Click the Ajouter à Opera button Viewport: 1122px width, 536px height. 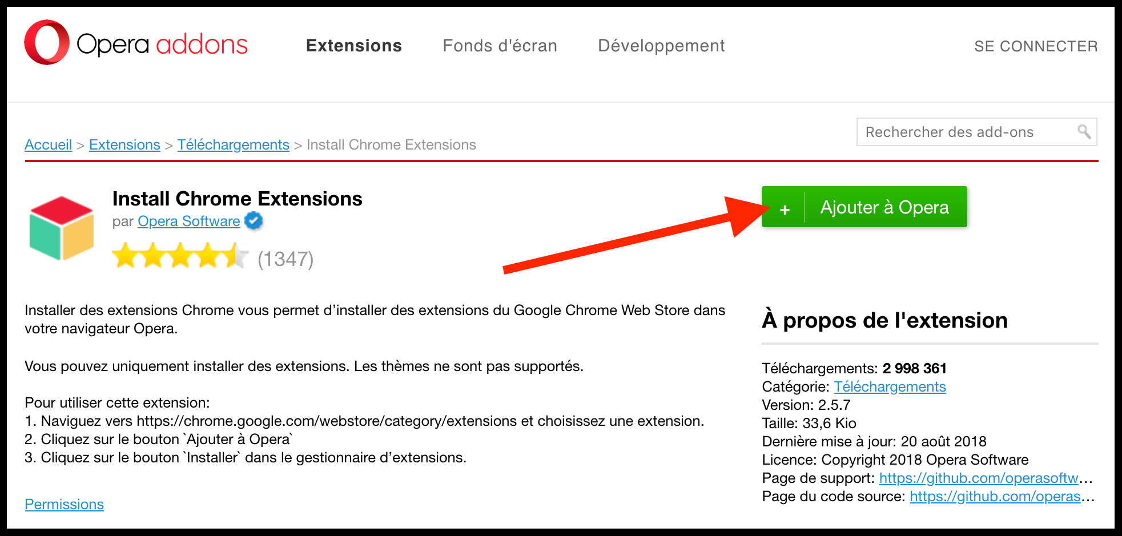coord(864,207)
